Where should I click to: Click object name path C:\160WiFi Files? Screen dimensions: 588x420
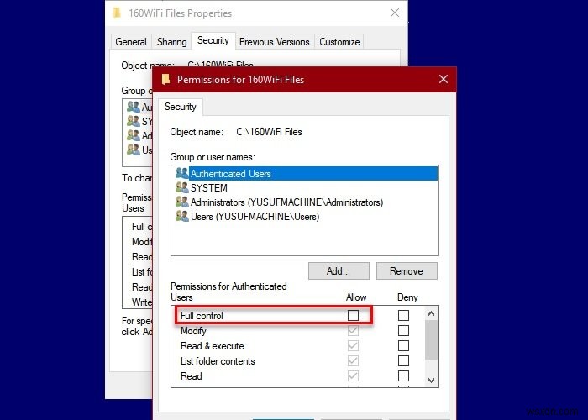[269, 132]
